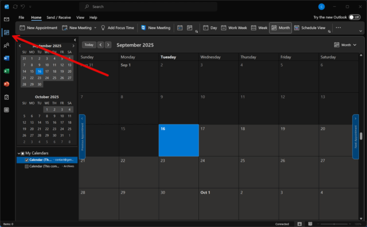
Task: Switch to Normal view in status bar
Action: pos(299,224)
